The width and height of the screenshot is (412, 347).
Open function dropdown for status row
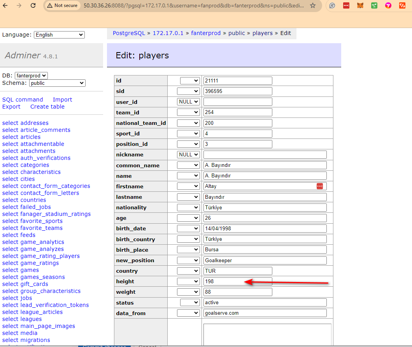[x=190, y=302]
